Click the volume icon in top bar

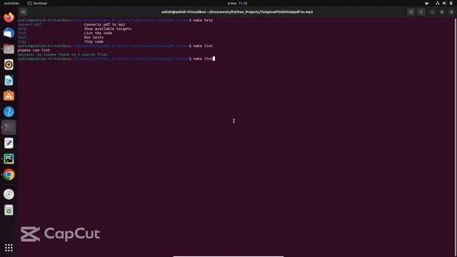pos(444,3)
